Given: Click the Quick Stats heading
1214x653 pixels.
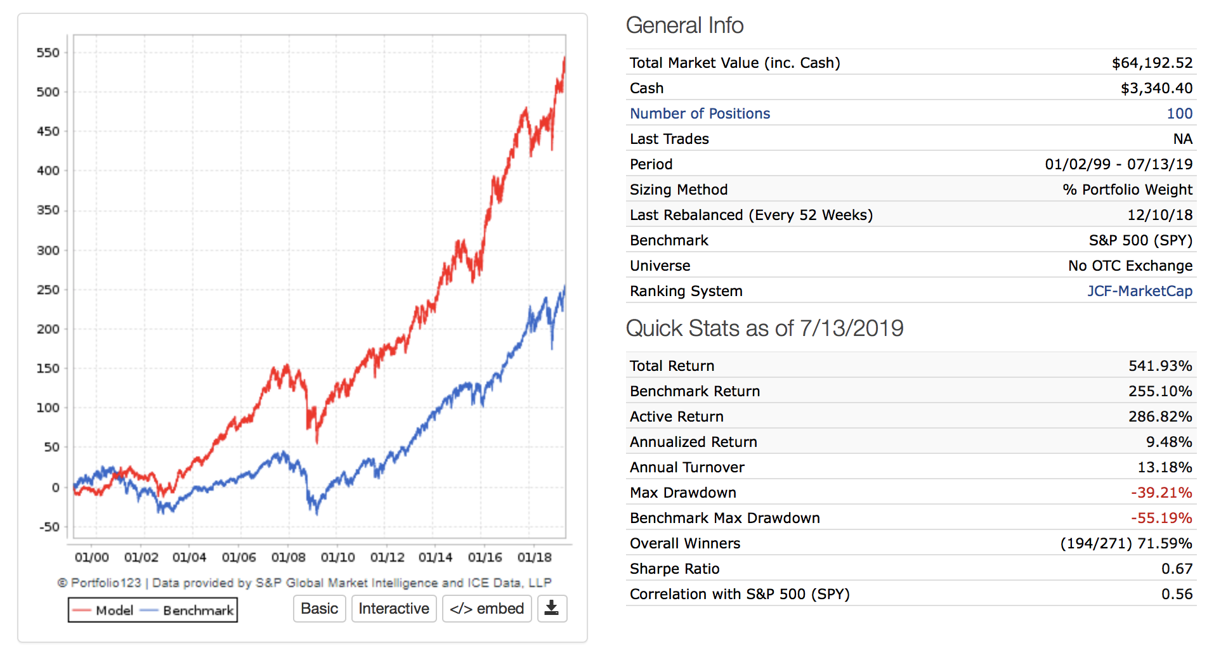Looking at the screenshot, I should [x=764, y=328].
